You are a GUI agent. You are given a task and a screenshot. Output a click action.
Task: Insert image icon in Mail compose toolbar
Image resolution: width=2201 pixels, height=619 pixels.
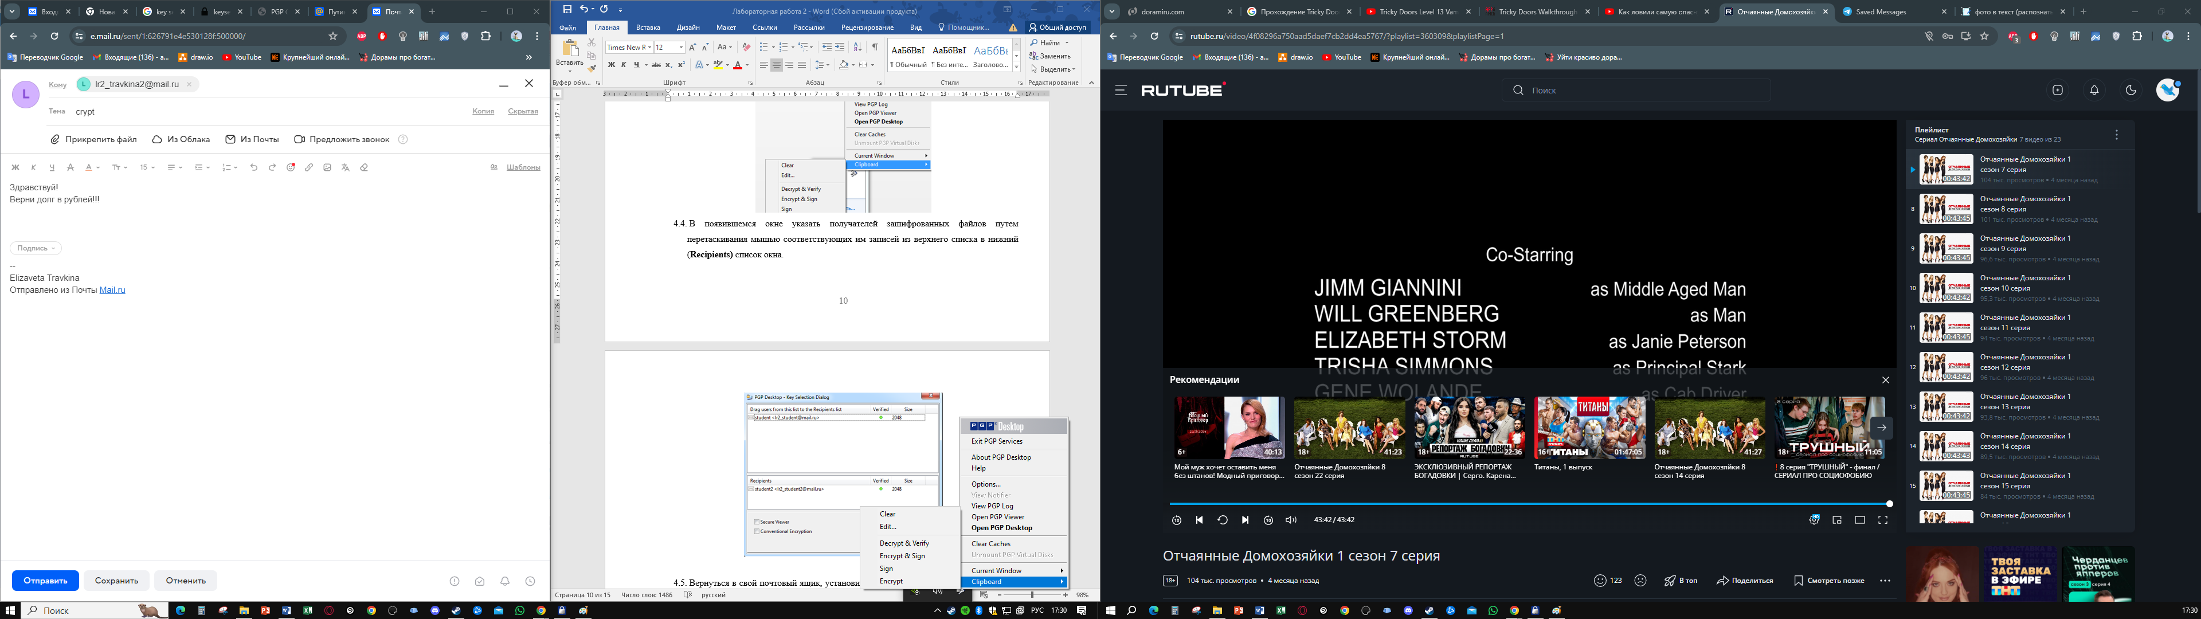327,167
